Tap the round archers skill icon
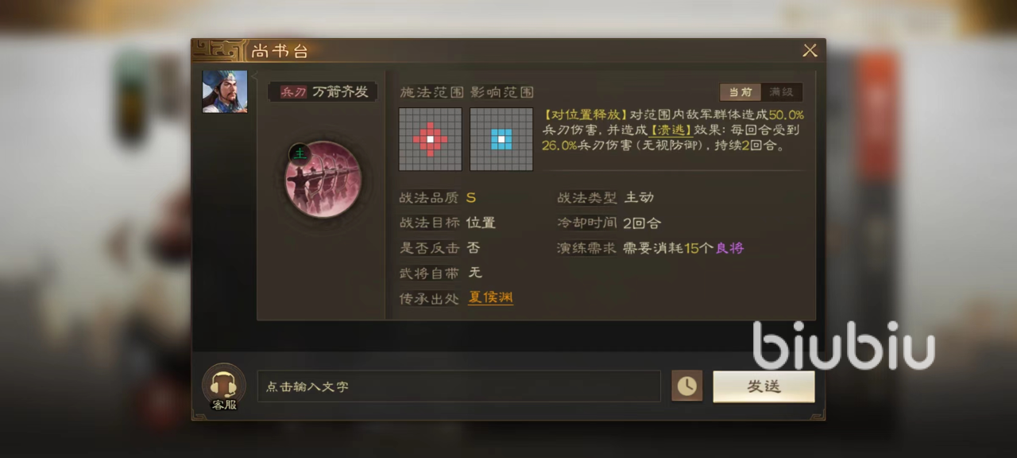1017x458 pixels. pos(323,180)
